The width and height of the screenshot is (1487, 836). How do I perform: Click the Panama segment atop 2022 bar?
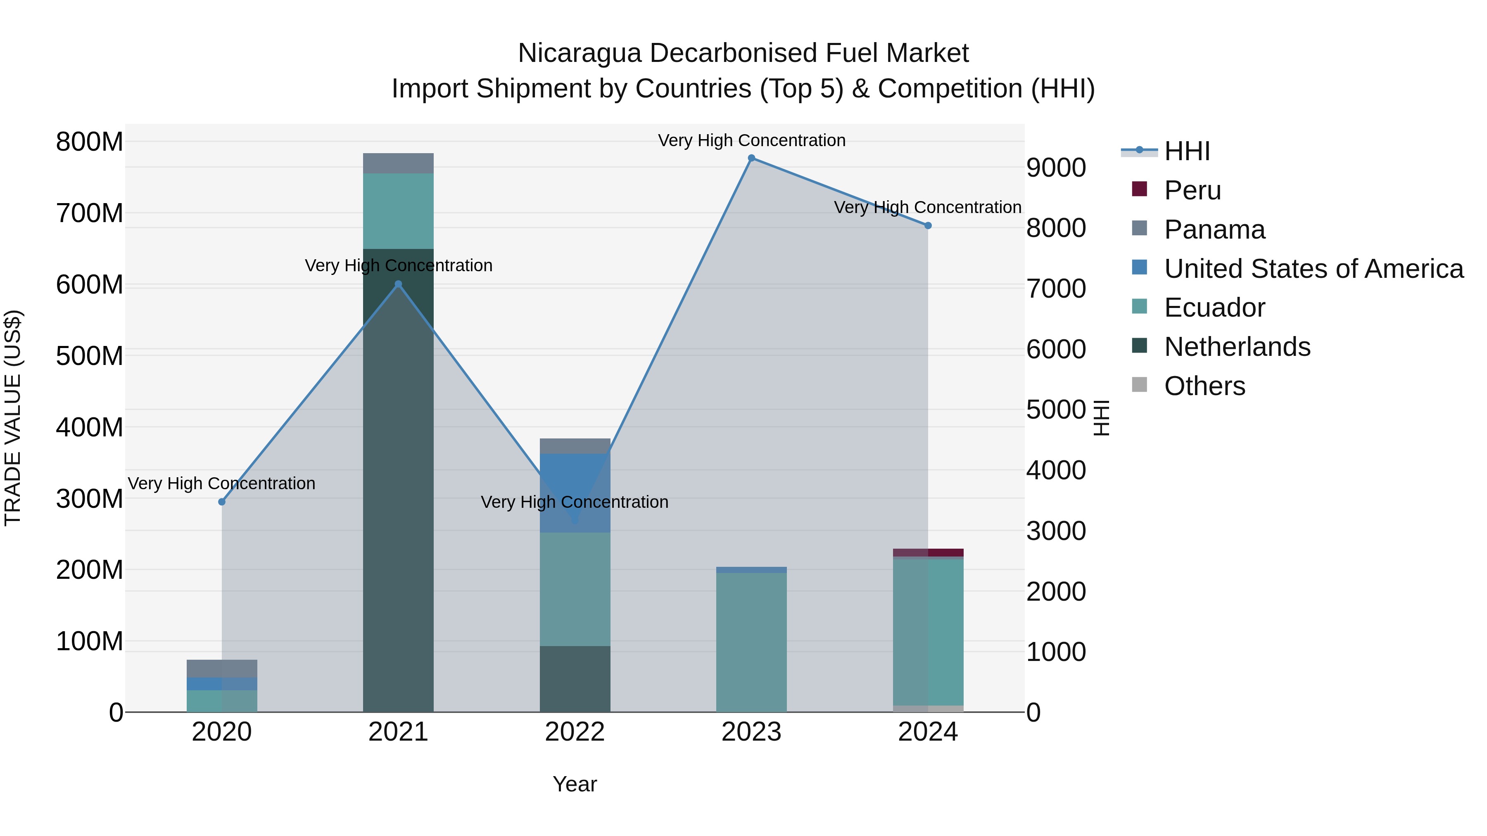pos(575,446)
